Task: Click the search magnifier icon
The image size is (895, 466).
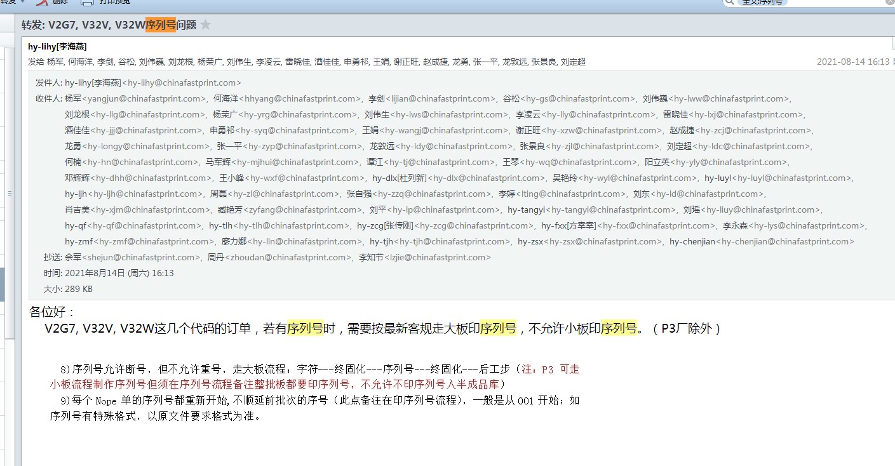Action: click(x=731, y=3)
